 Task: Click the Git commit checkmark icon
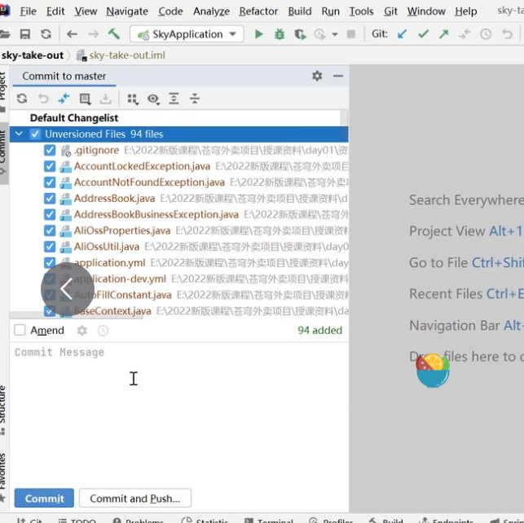coord(424,34)
